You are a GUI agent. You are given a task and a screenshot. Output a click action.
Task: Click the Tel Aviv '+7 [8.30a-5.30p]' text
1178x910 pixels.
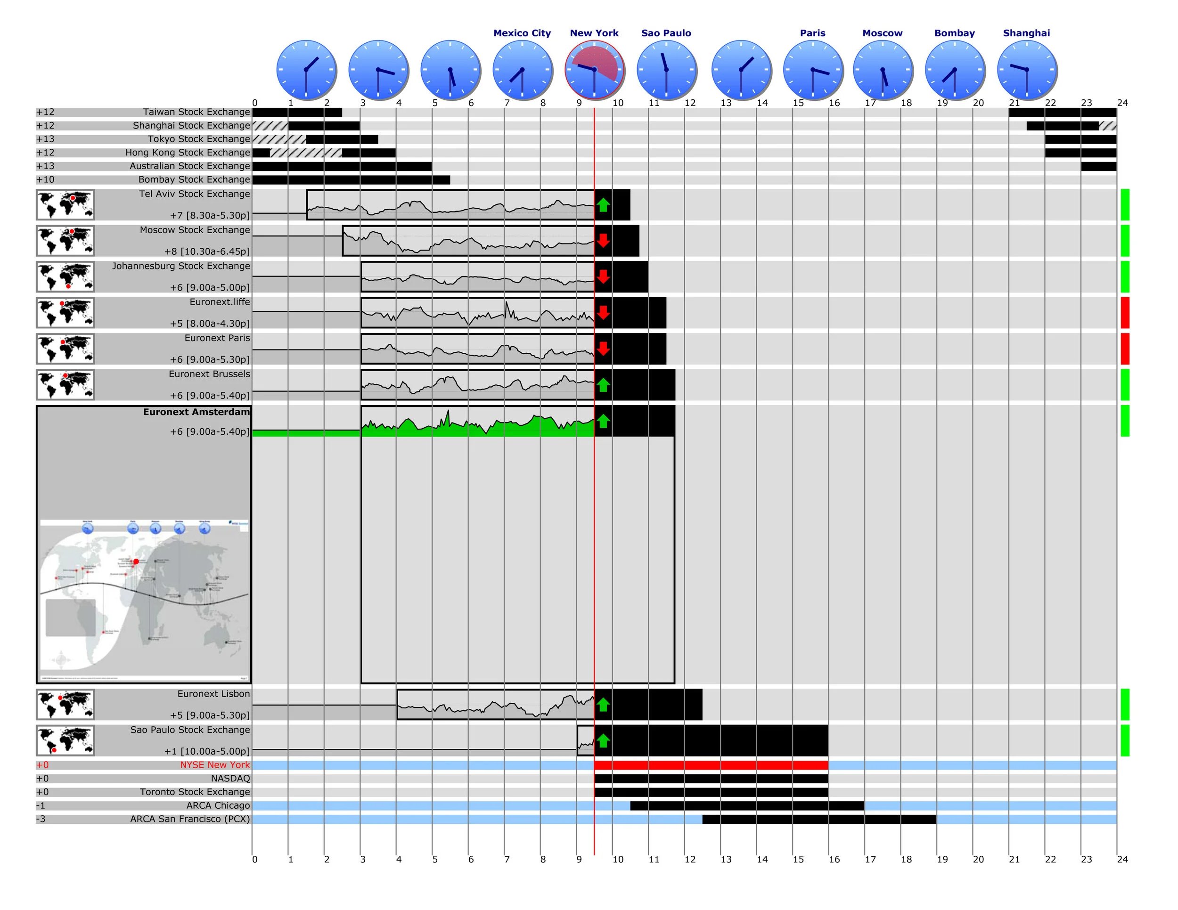[210, 215]
